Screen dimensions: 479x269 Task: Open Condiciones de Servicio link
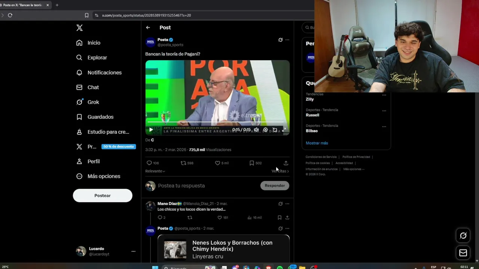tap(321, 157)
